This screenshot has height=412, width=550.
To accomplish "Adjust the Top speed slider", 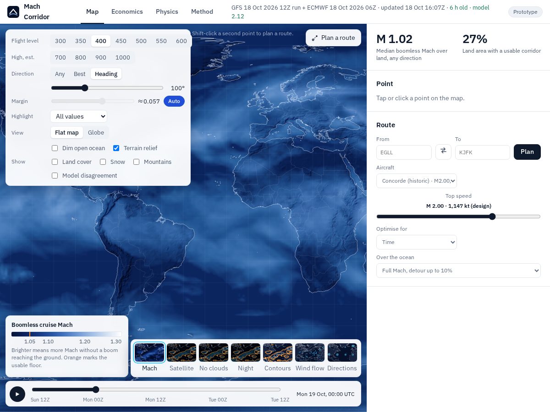I will [x=458, y=217].
